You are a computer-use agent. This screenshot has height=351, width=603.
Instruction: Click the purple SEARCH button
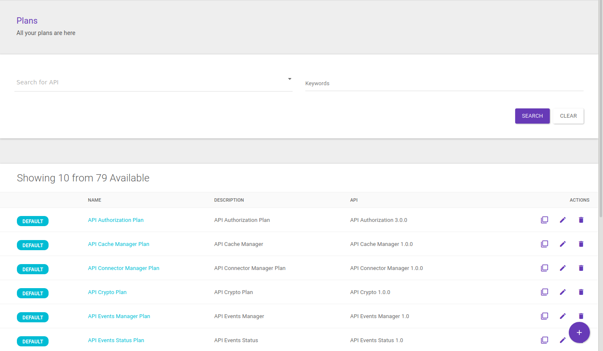532,116
